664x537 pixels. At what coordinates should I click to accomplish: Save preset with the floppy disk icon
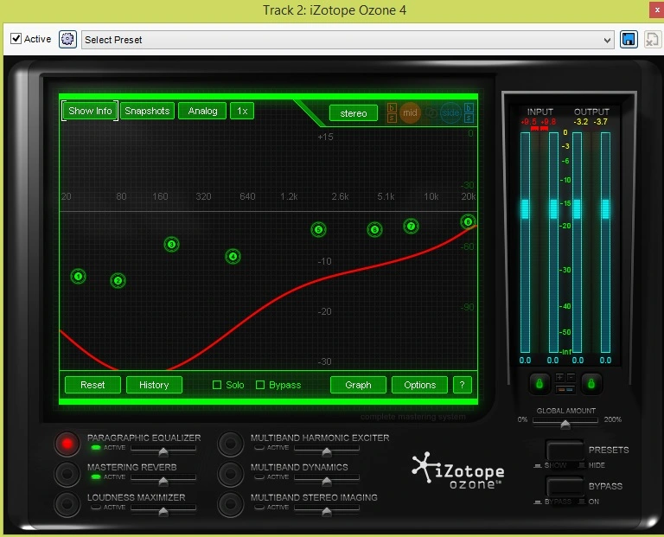point(629,40)
